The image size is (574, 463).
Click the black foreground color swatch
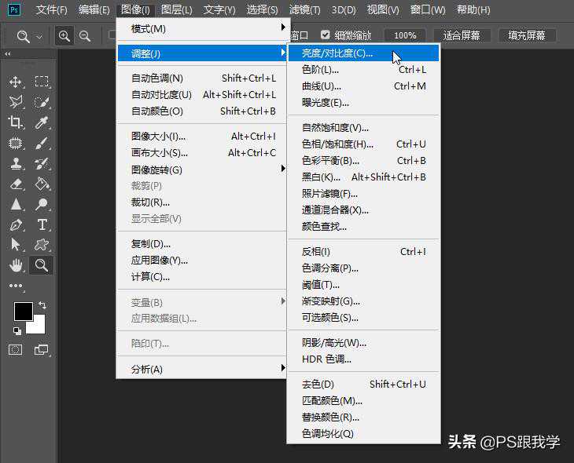(22, 312)
